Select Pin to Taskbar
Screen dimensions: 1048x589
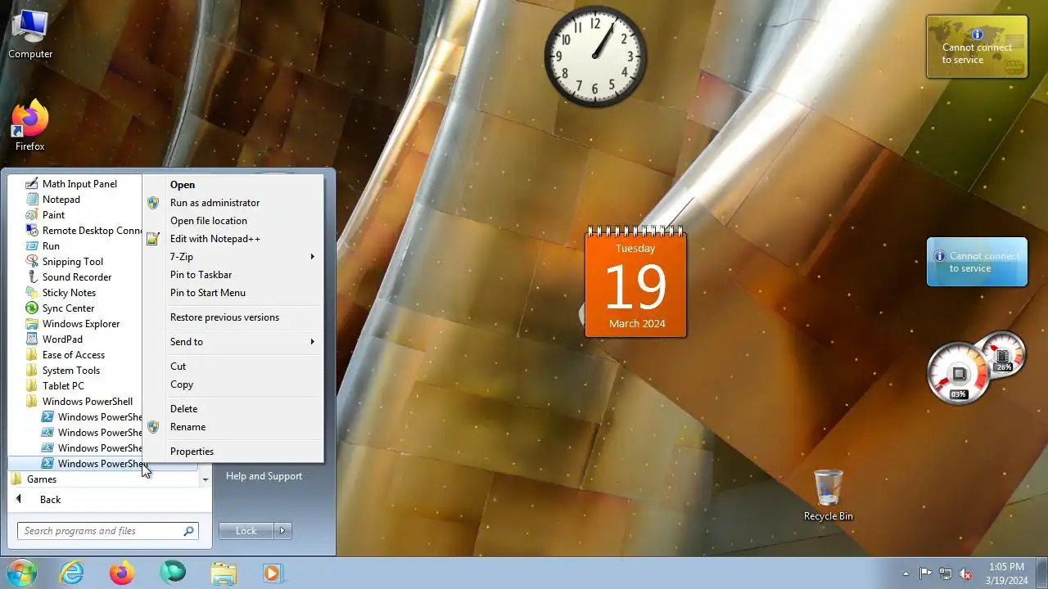234,275
